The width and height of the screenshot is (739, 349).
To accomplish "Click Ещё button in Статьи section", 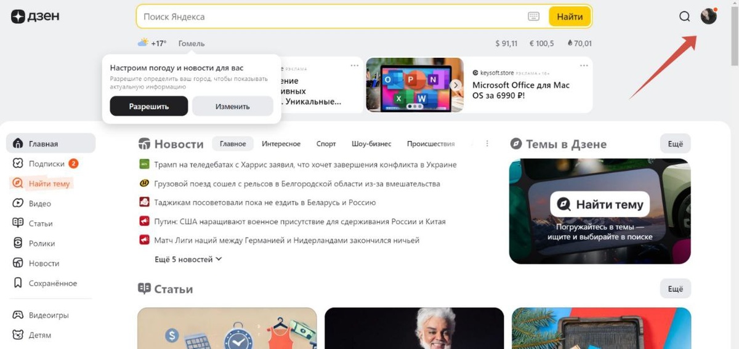I will coord(676,288).
